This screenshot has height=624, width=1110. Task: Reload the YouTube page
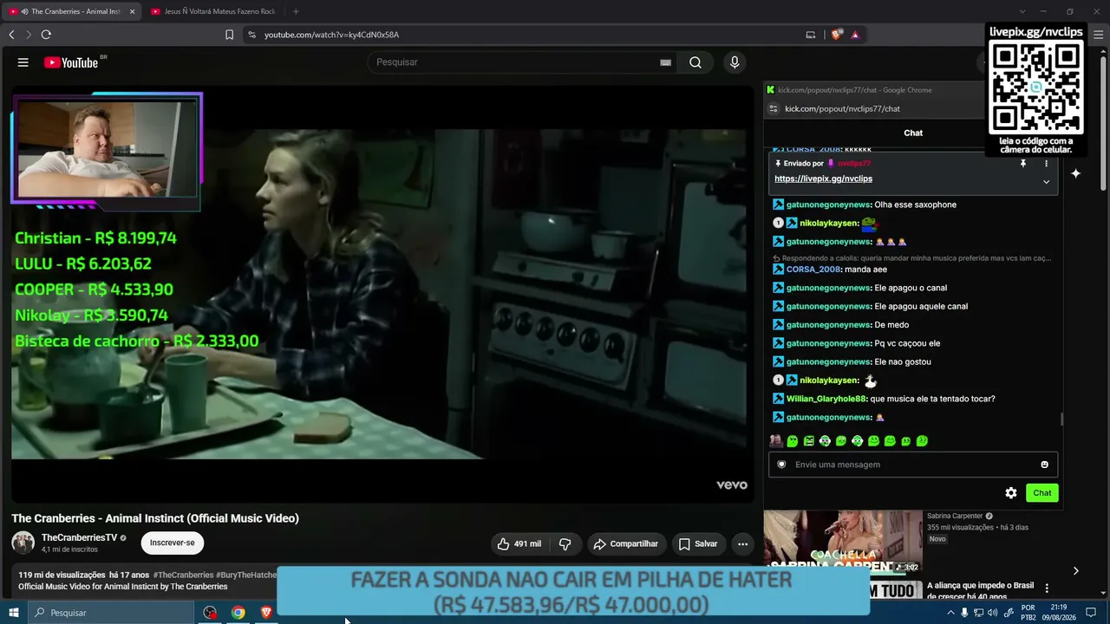click(x=46, y=35)
